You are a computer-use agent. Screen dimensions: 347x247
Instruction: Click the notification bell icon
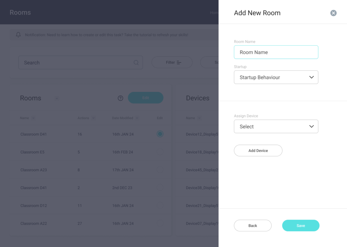tap(18, 35)
